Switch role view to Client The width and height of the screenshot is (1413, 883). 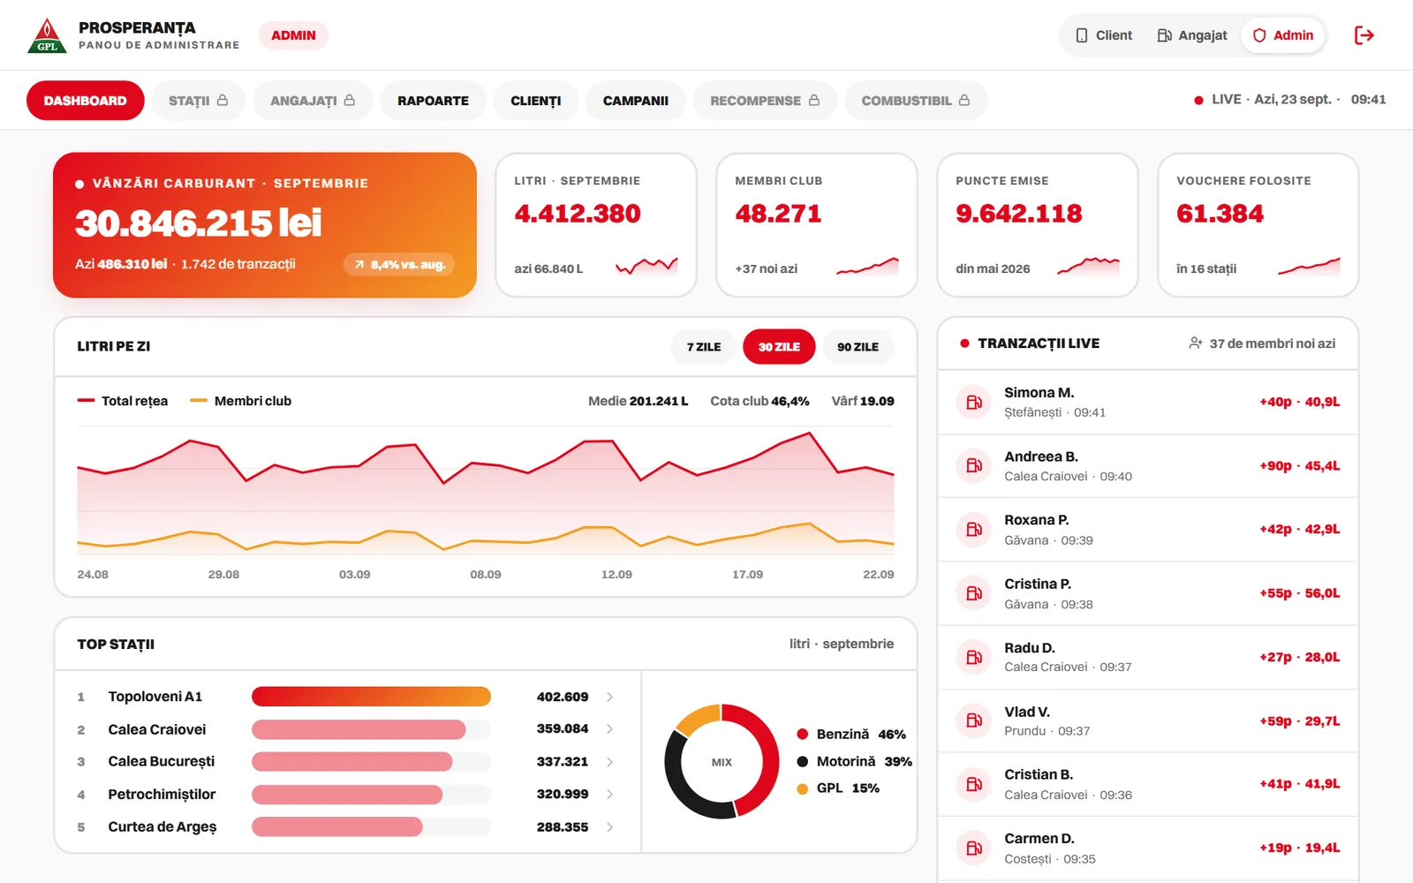[x=1104, y=35]
